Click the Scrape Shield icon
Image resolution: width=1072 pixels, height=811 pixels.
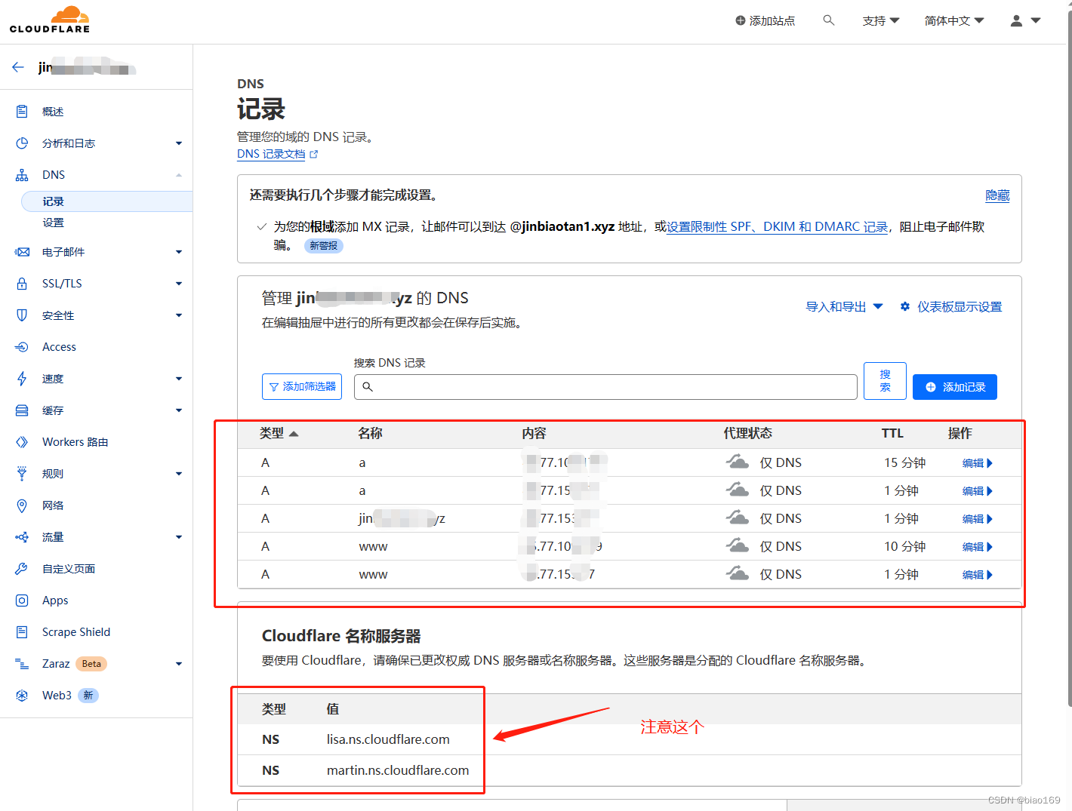coord(22,632)
